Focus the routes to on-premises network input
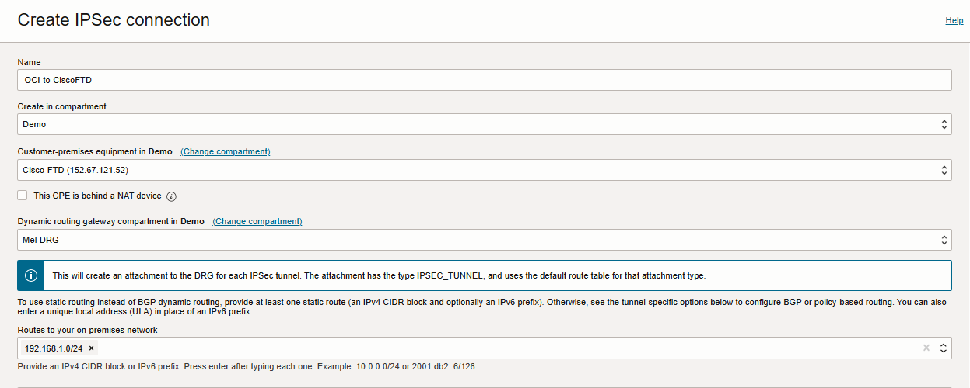970x388 pixels. pyautogui.click(x=506, y=348)
